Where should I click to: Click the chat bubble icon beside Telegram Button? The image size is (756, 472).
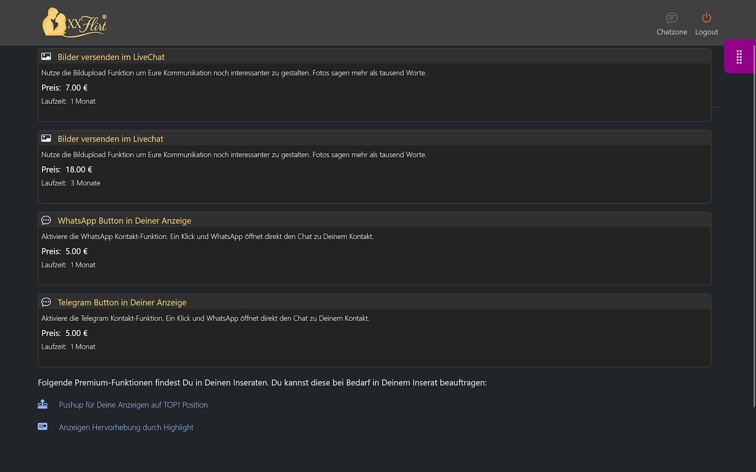coord(46,302)
